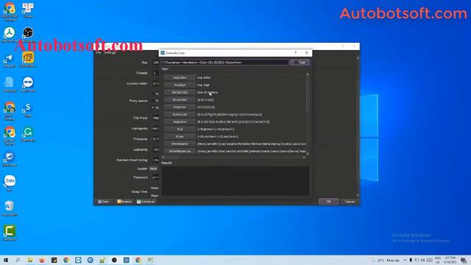Open taskbar search magnifier
Viewport: 471px width, 265px height.
[18, 260]
